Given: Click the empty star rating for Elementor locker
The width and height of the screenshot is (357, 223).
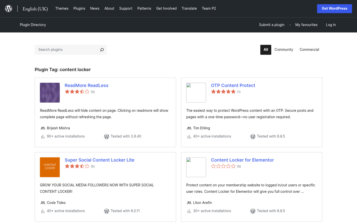Looking at the screenshot, I should click(x=223, y=167).
